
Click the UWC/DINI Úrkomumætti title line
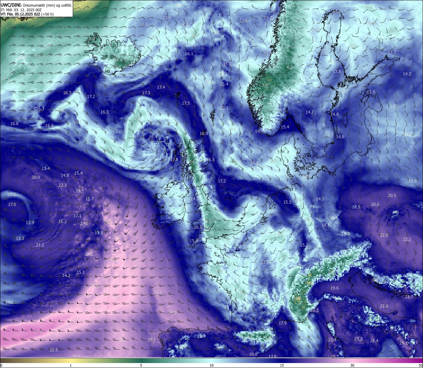point(36,5)
